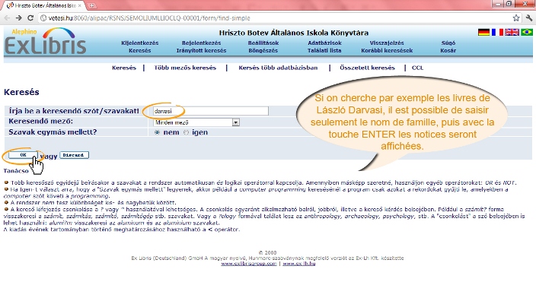Close the Hriszto Botev browser tab
This screenshot has height=301, width=536.
(x=80, y=5)
